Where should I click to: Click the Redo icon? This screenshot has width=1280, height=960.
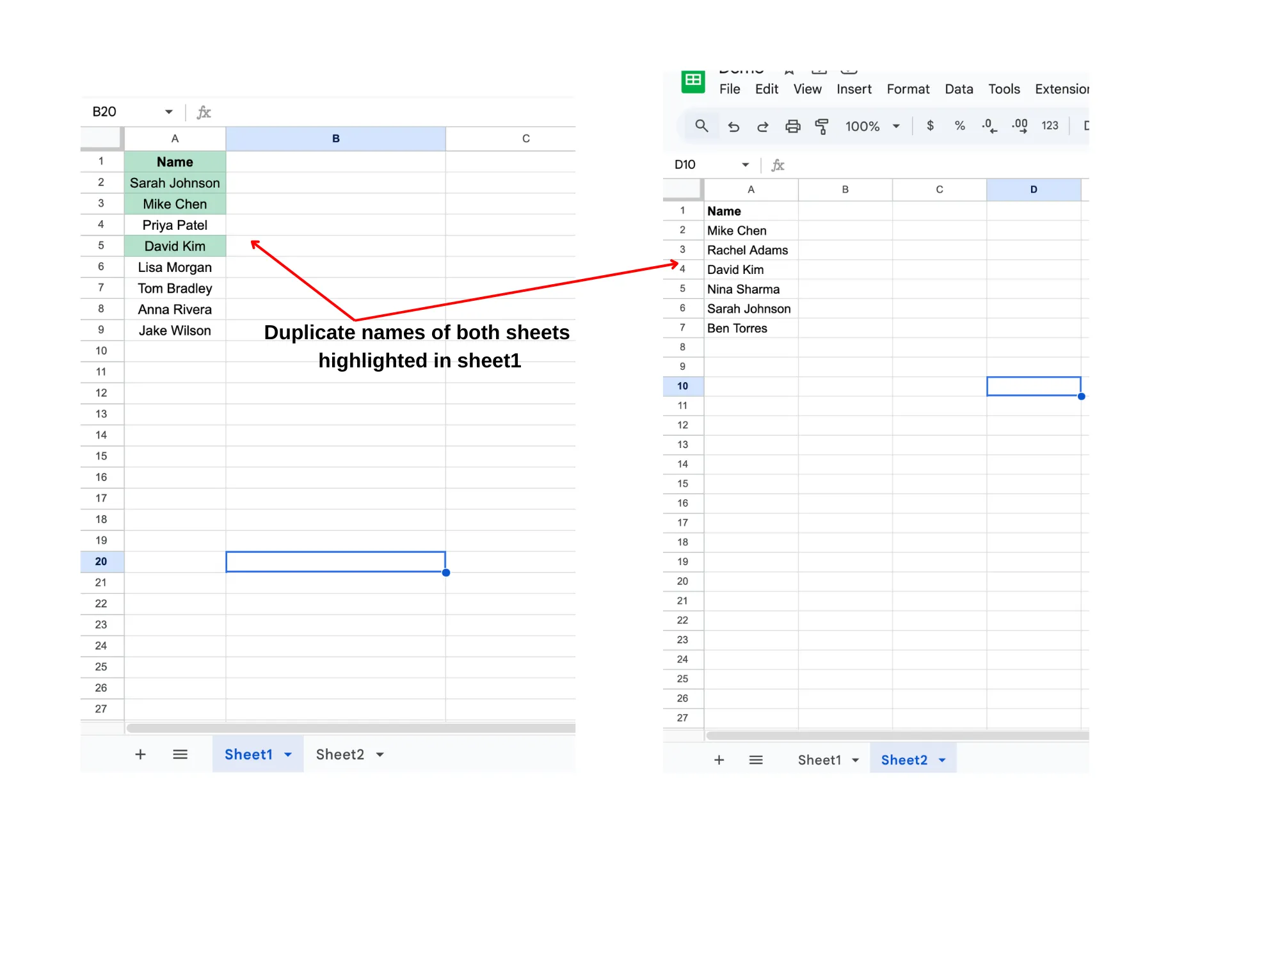coord(763,126)
